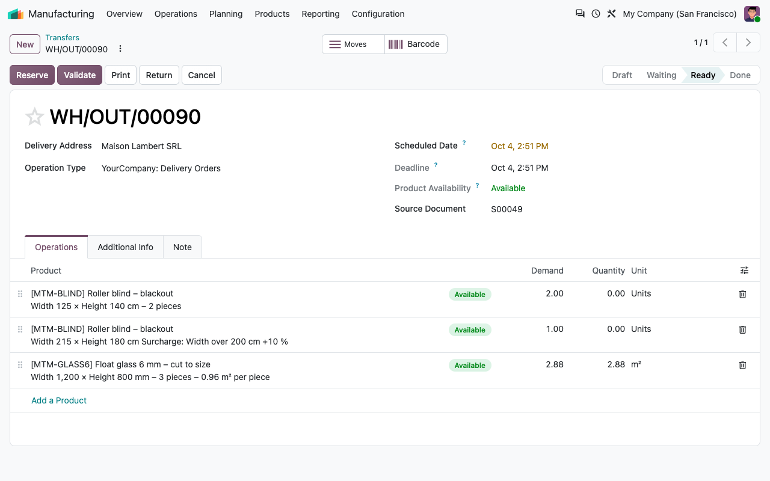Image resolution: width=770 pixels, height=481 pixels.
Task: Switch to the Additional Info tab
Action: click(x=125, y=247)
